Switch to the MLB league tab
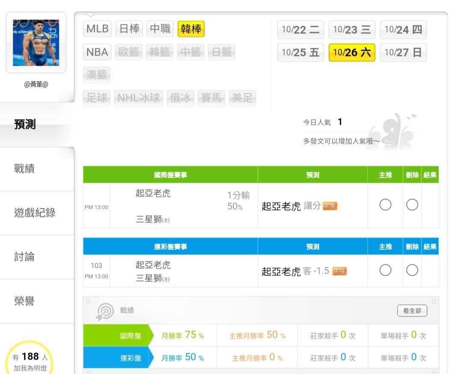This screenshot has width=462, height=374. point(98,29)
